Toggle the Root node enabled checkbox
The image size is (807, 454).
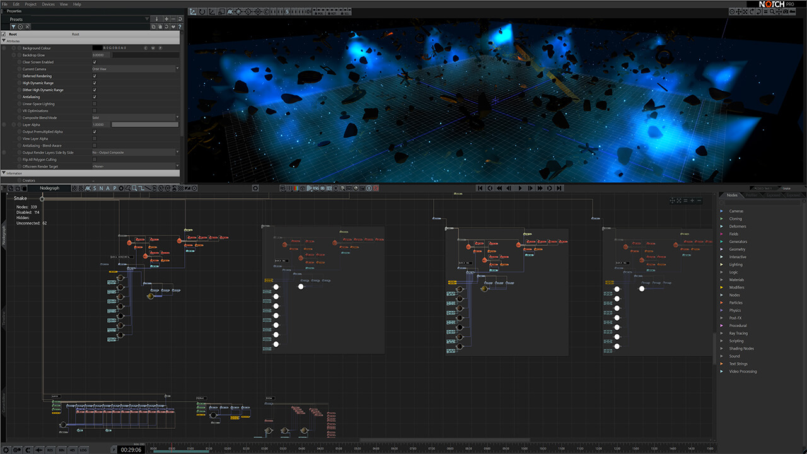click(x=4, y=34)
